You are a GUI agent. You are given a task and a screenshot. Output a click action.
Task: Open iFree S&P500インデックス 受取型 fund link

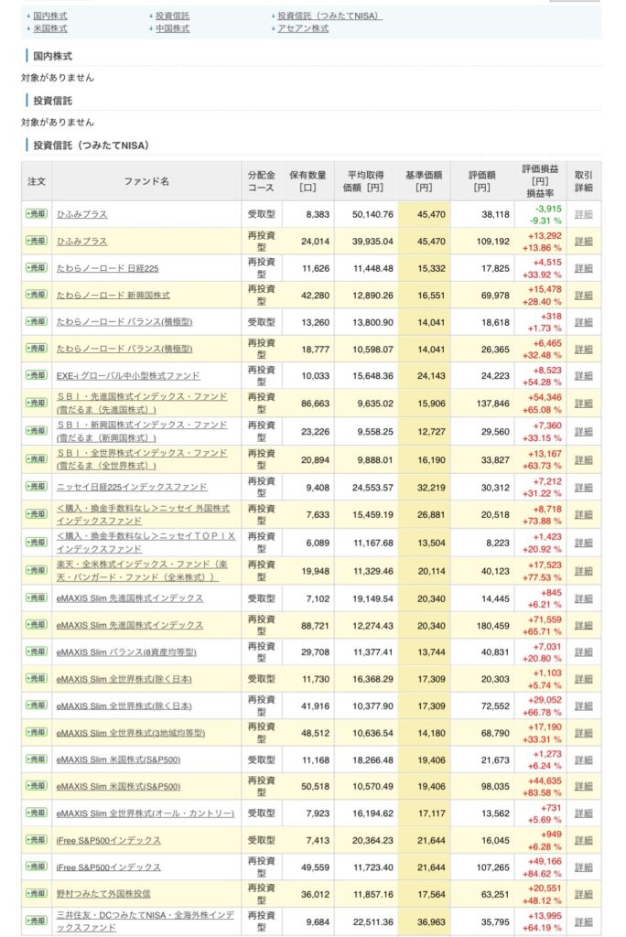click(x=108, y=840)
